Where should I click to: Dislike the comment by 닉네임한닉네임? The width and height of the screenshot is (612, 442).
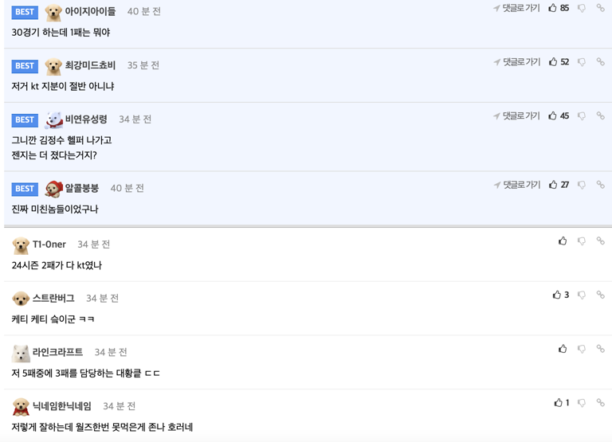[582, 403]
